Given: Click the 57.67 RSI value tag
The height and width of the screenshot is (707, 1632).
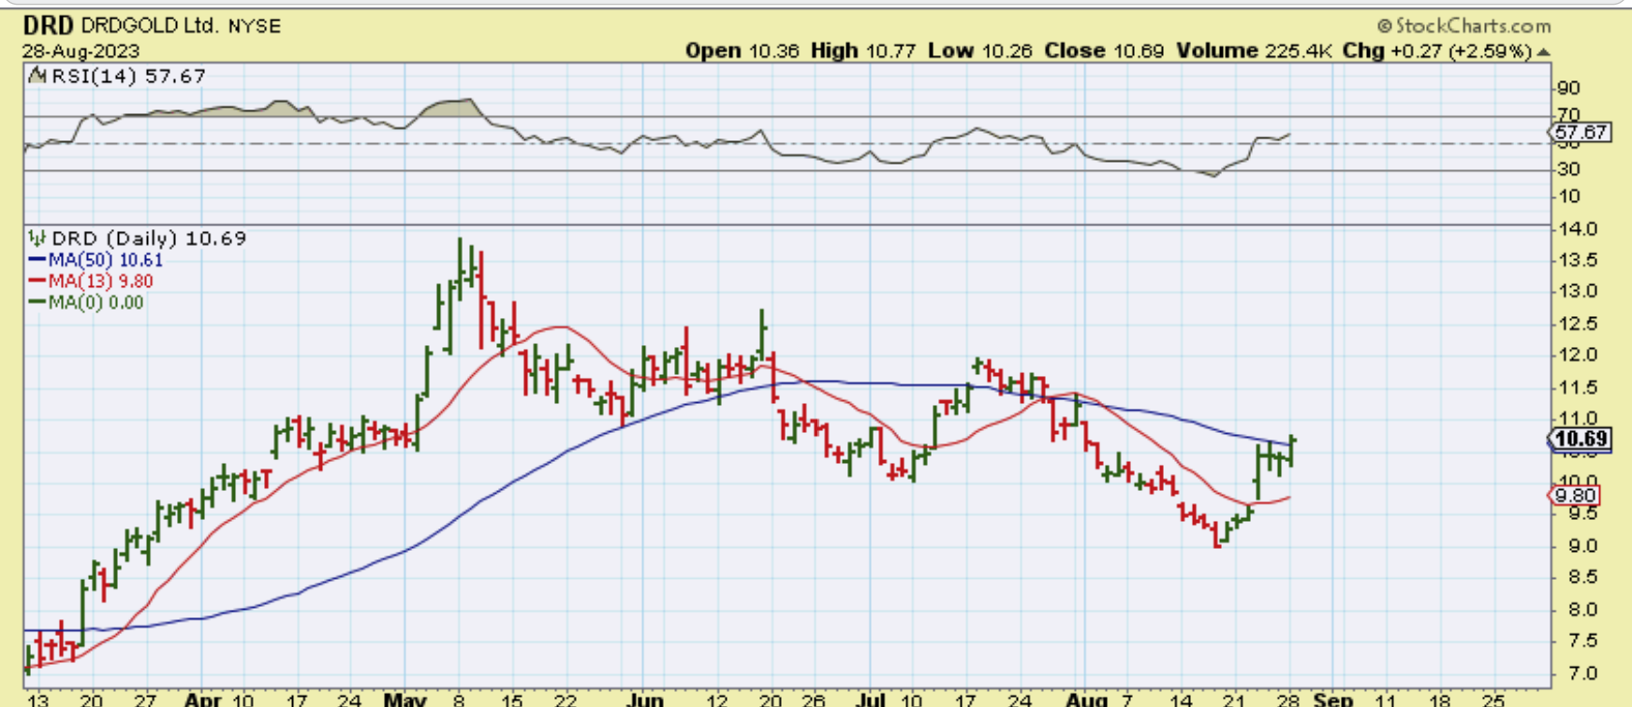Looking at the screenshot, I should (1581, 133).
